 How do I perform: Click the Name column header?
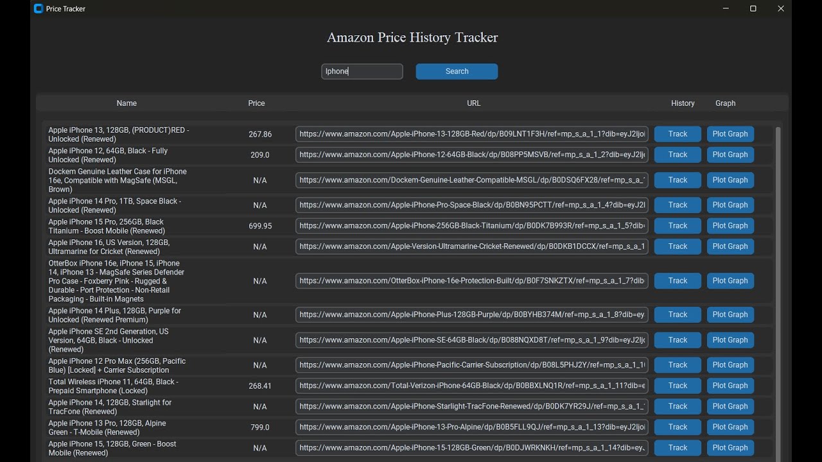[127, 103]
